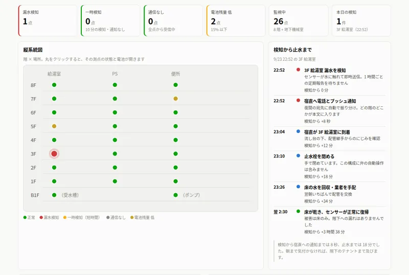Click the 正常 green legend item
409x275 pixels.
tap(29, 218)
